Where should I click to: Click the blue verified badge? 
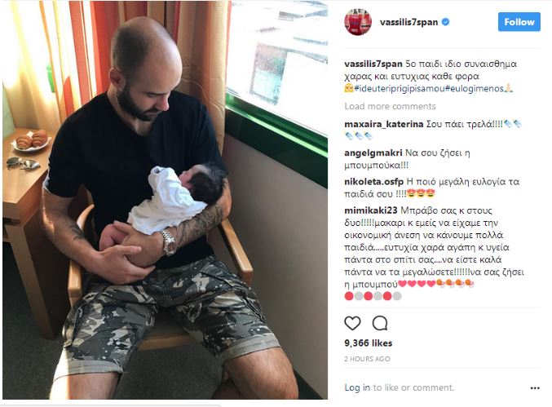(x=445, y=22)
